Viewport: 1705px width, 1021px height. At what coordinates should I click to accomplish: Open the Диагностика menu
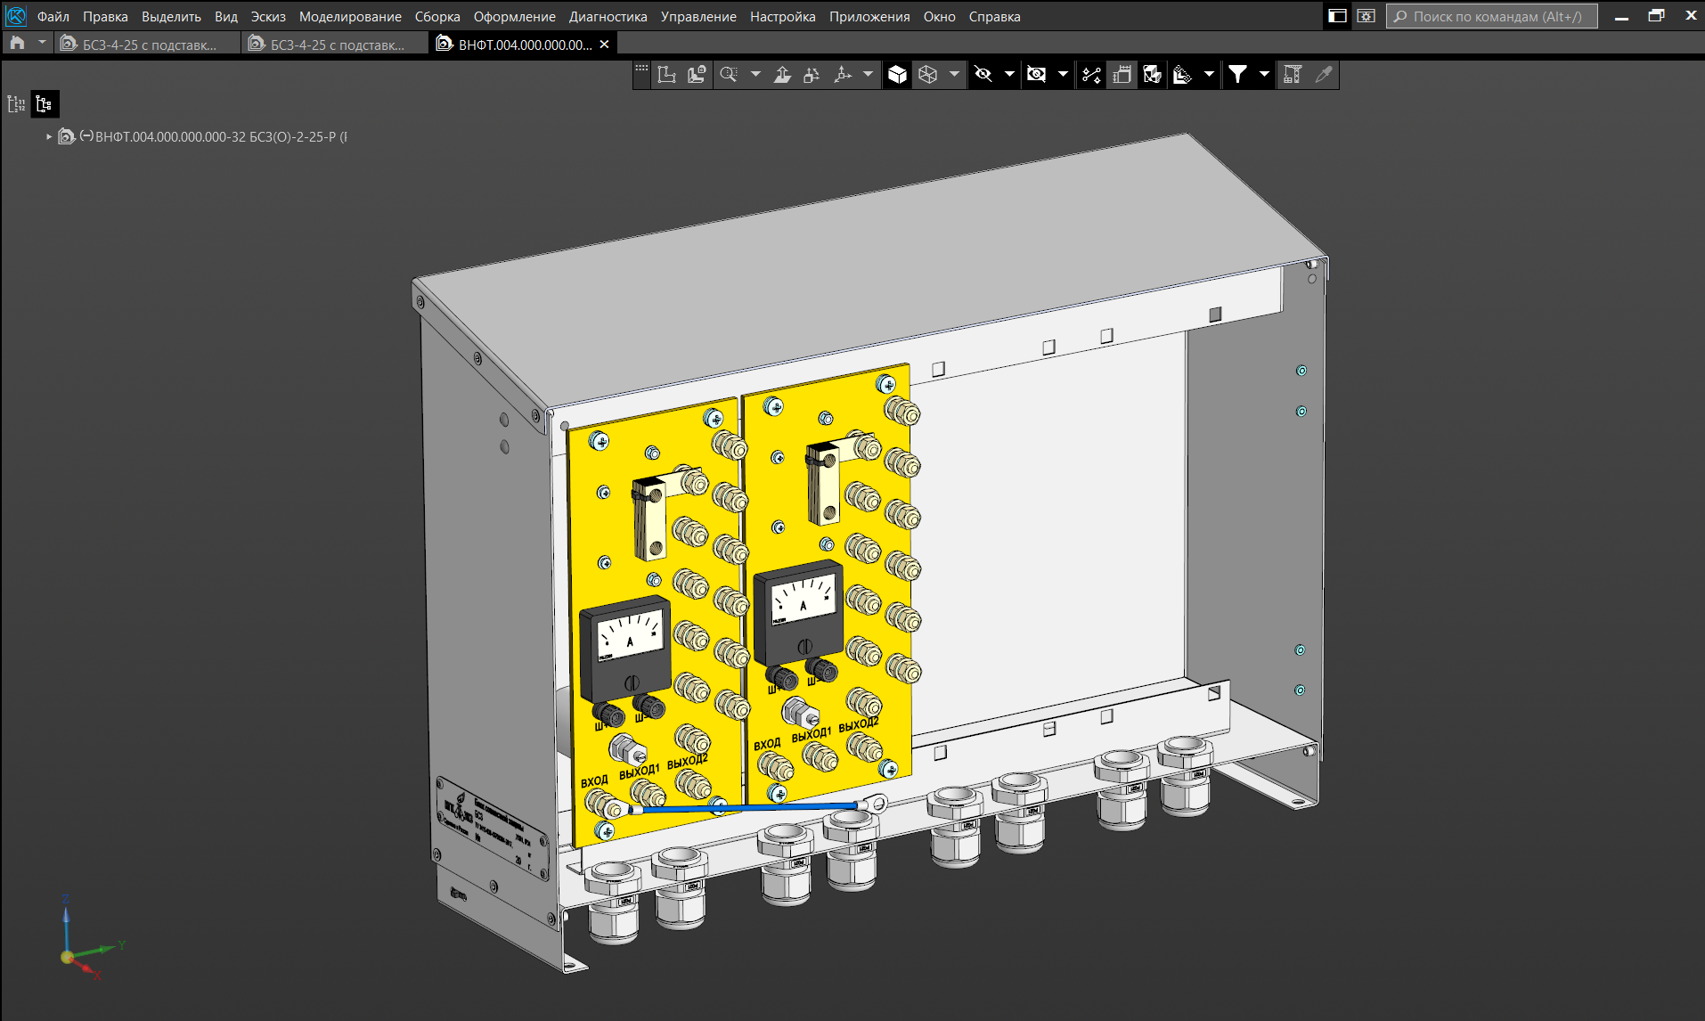(x=608, y=17)
